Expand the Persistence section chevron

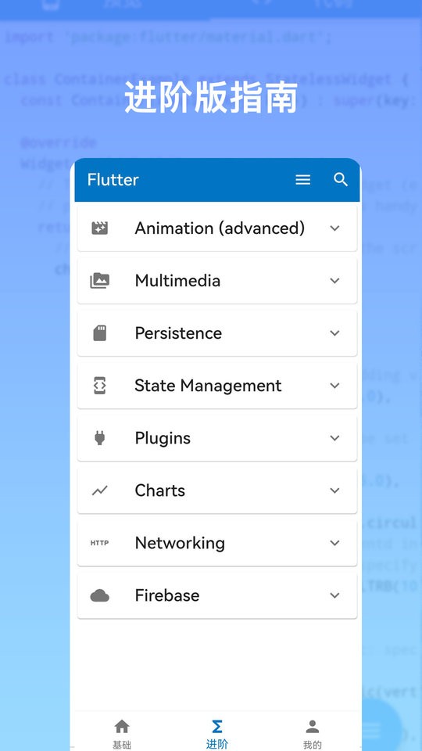coord(335,333)
